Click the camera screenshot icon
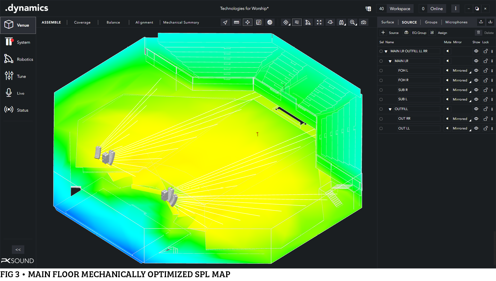 coord(363,22)
